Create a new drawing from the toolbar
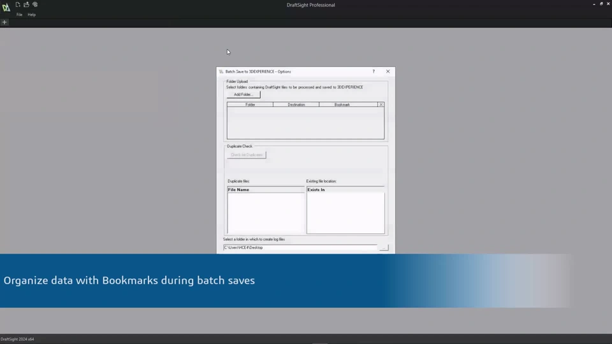612x344 pixels. [18, 4]
